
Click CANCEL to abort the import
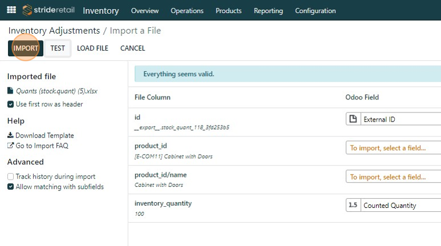click(x=133, y=49)
